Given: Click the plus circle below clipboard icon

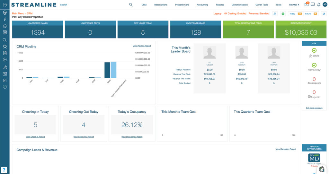Looking at the screenshot, I should pos(5,59).
